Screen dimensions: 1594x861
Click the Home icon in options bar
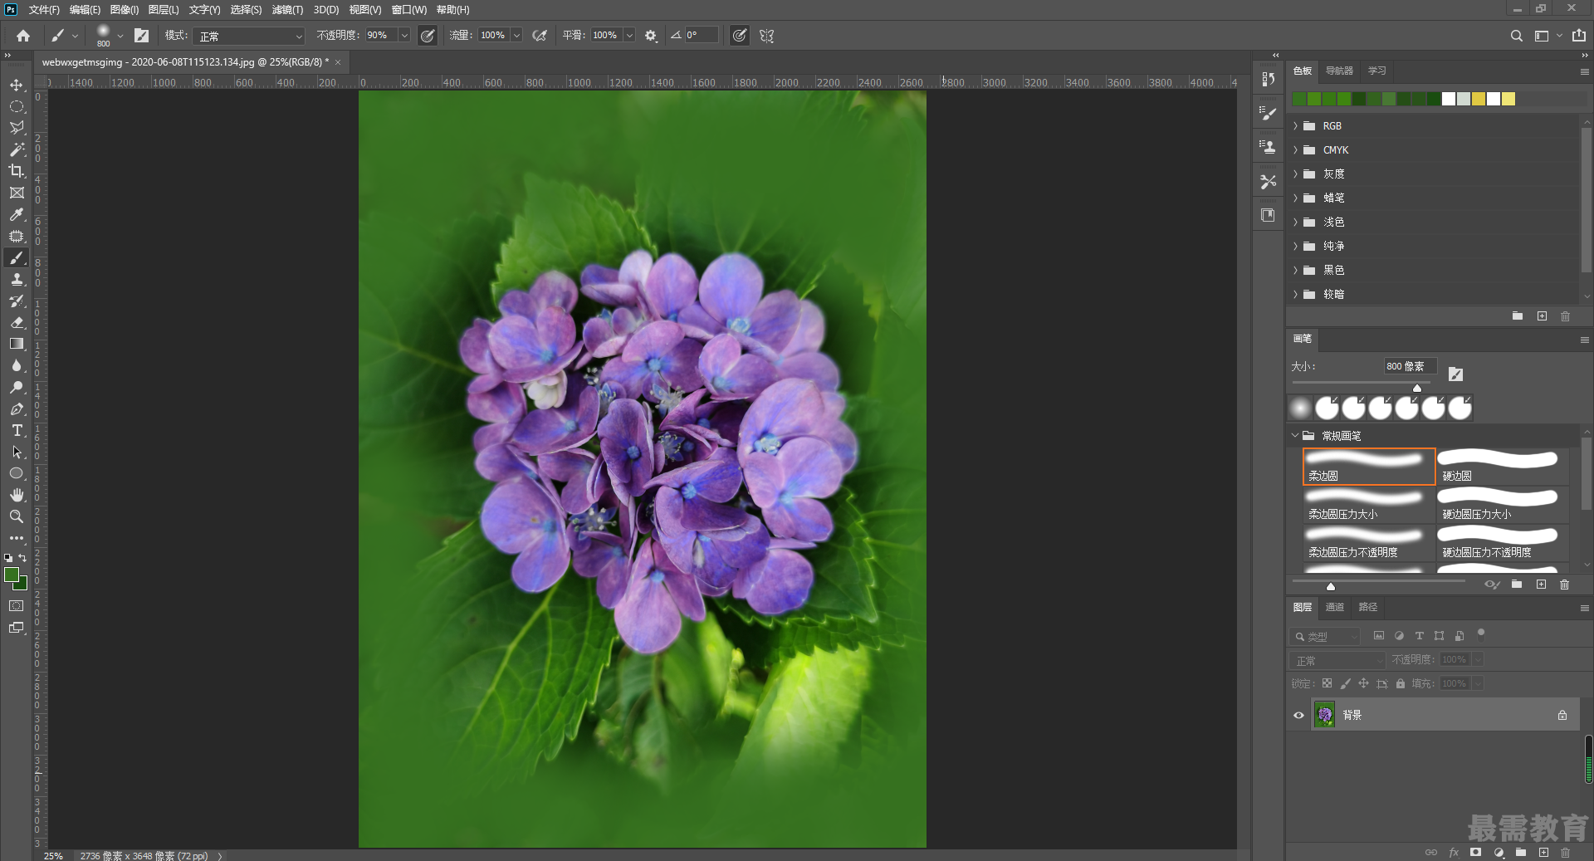click(x=23, y=36)
